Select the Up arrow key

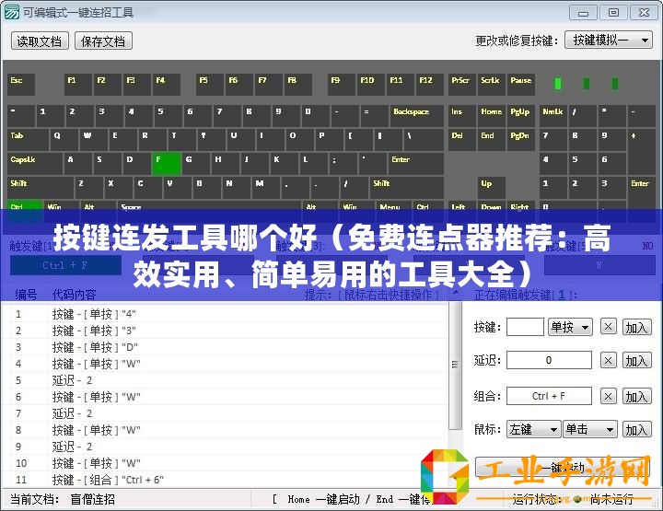[x=492, y=188]
